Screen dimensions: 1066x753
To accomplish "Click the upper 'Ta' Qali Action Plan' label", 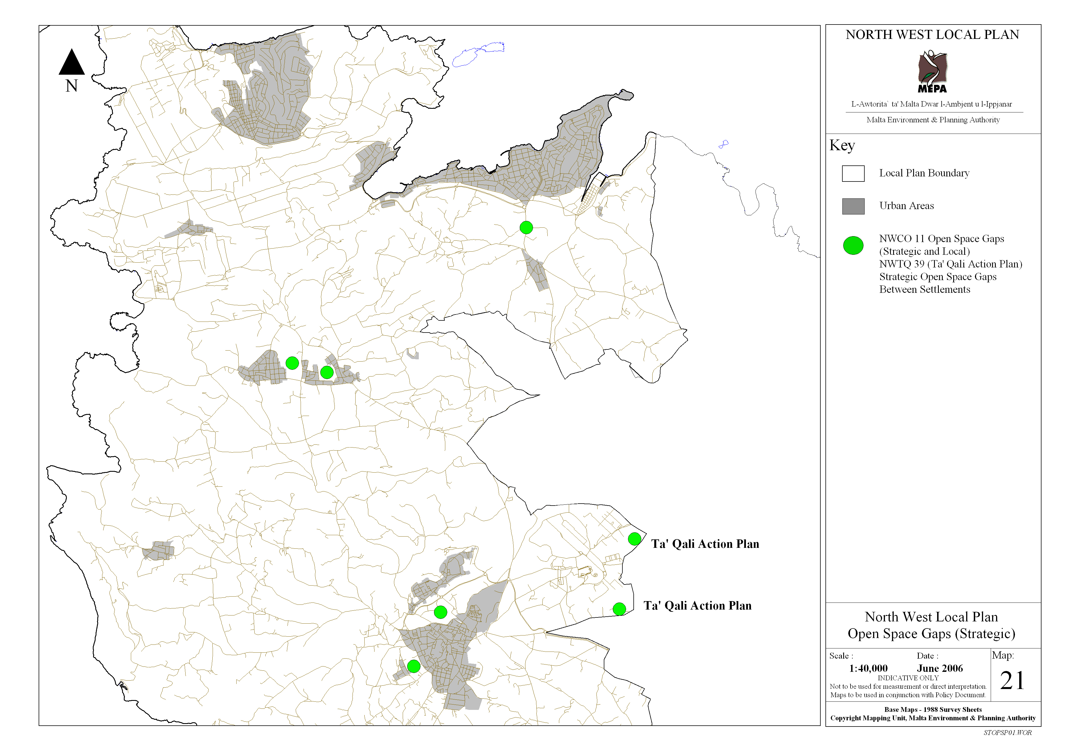I will (x=705, y=544).
